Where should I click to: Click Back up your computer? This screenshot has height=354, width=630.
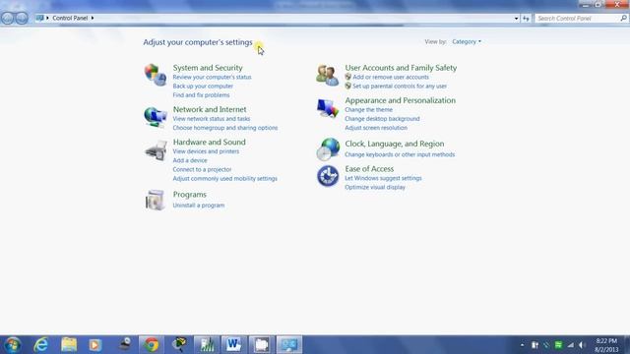click(203, 86)
